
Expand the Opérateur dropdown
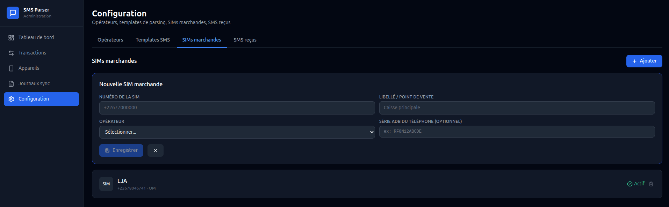tap(237, 132)
